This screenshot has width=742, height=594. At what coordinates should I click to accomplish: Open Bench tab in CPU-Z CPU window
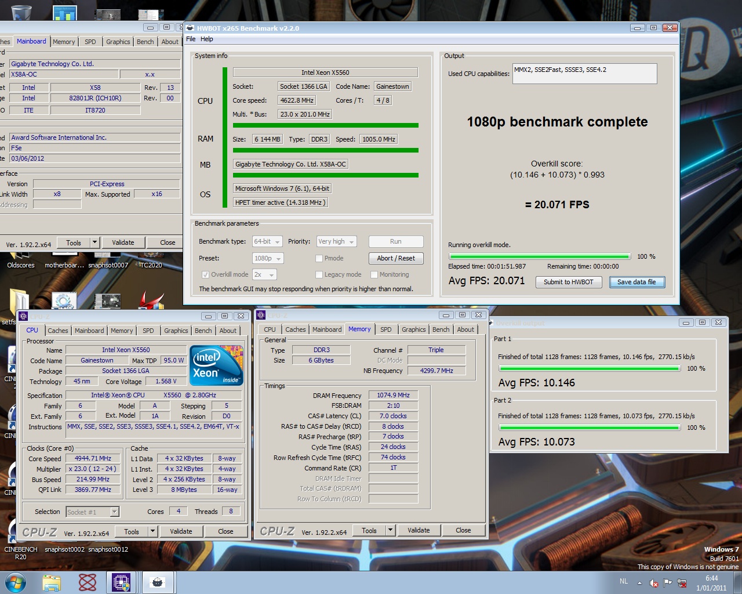pyautogui.click(x=203, y=331)
